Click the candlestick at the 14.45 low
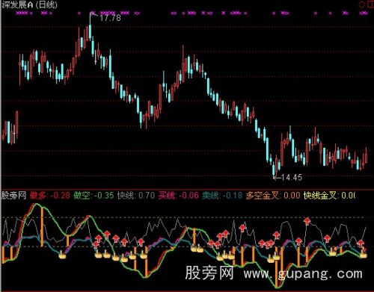 pos(274,169)
